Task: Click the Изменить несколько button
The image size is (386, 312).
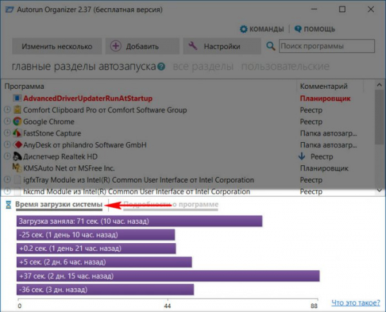Action: coord(57,46)
